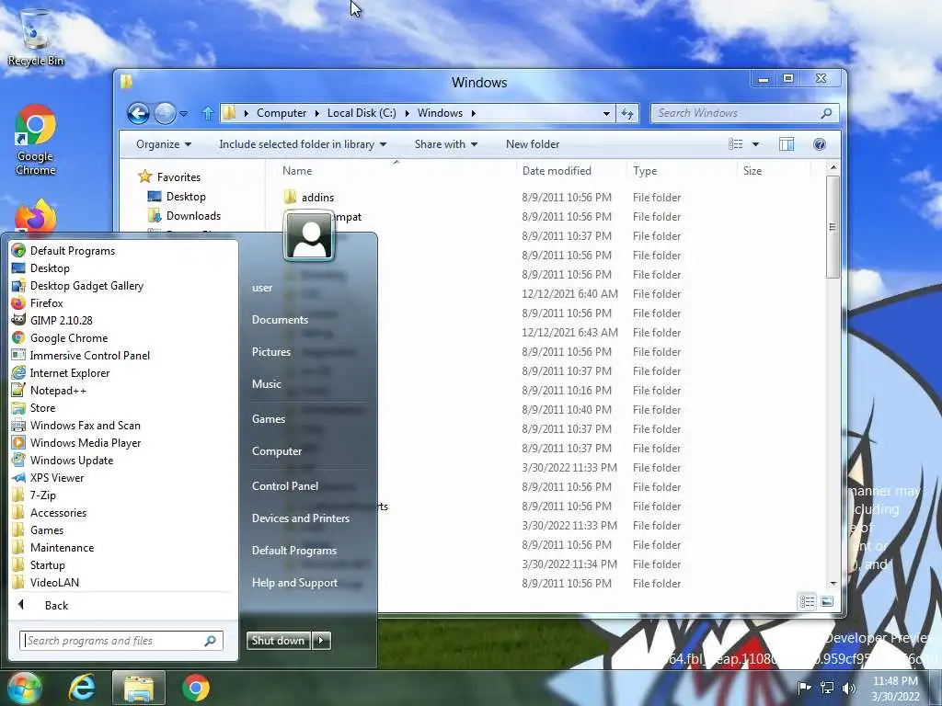Image resolution: width=942 pixels, height=706 pixels.
Task: Expand the Accessories folder
Action: (50, 513)
